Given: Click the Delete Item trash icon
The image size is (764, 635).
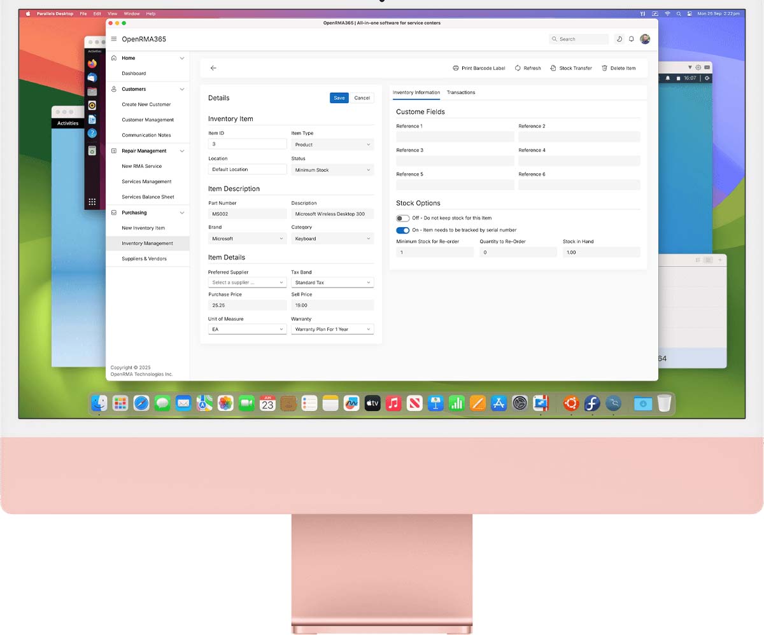Looking at the screenshot, I should (x=604, y=68).
